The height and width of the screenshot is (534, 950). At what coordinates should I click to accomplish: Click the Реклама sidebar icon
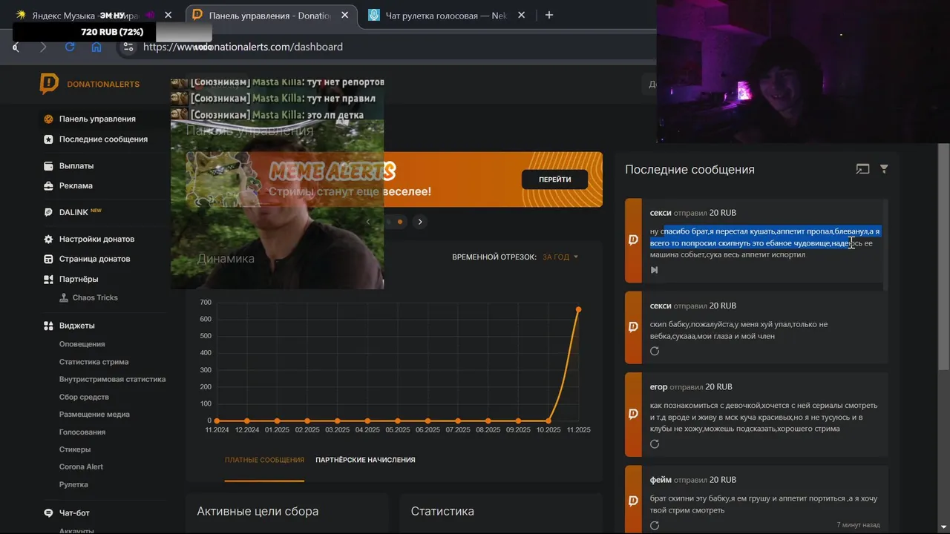click(x=48, y=186)
